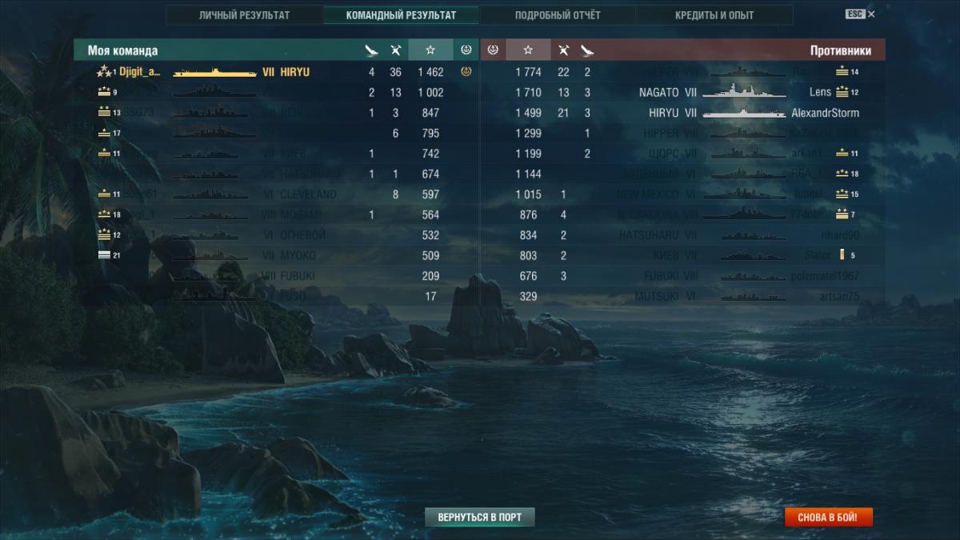Image resolution: width=960 pixels, height=540 pixels.
Task: Sort my team by ships destroyed icon
Action: coord(395,50)
